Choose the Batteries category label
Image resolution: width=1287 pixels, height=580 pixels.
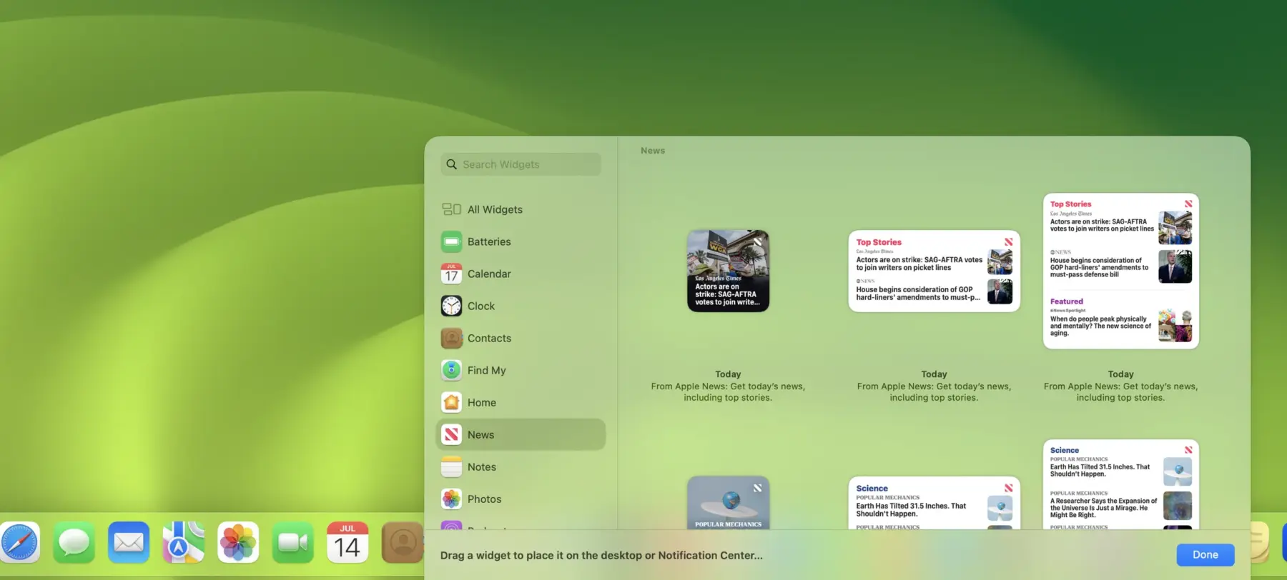[489, 241]
